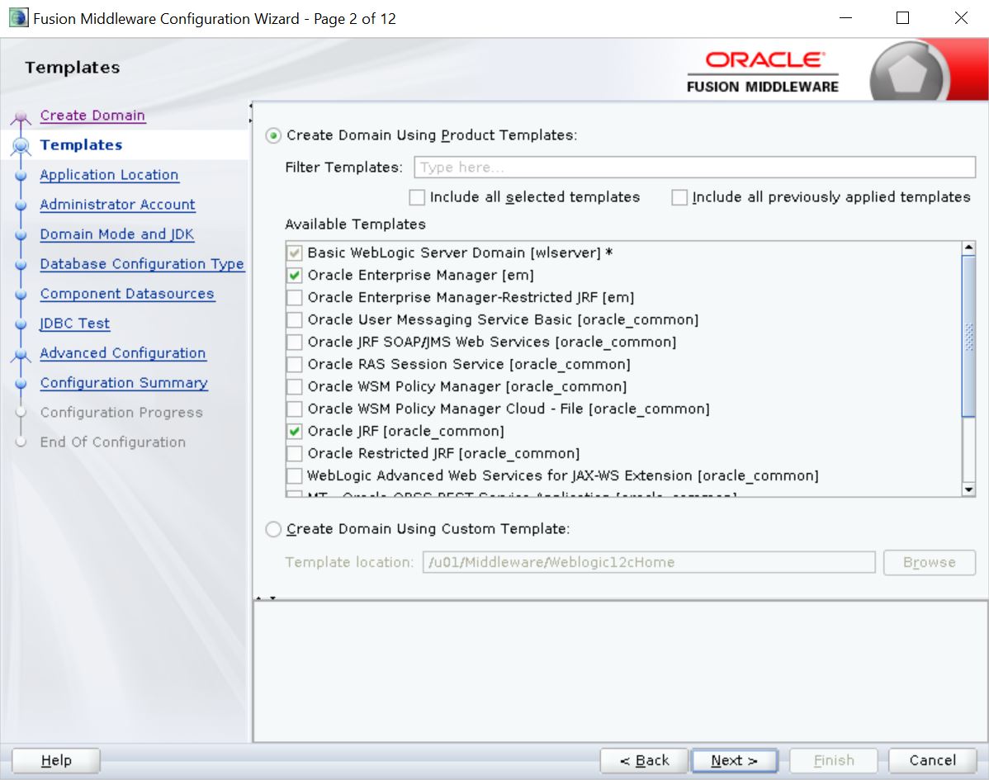Cancel the configuration wizard
Screen dimensions: 989x780
click(932, 760)
